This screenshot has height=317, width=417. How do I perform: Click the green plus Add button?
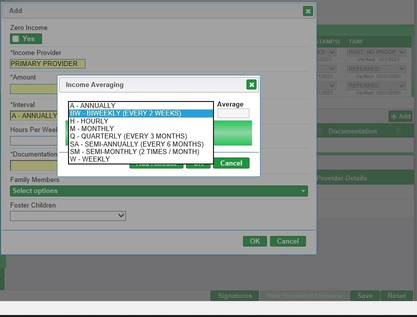[x=400, y=116]
